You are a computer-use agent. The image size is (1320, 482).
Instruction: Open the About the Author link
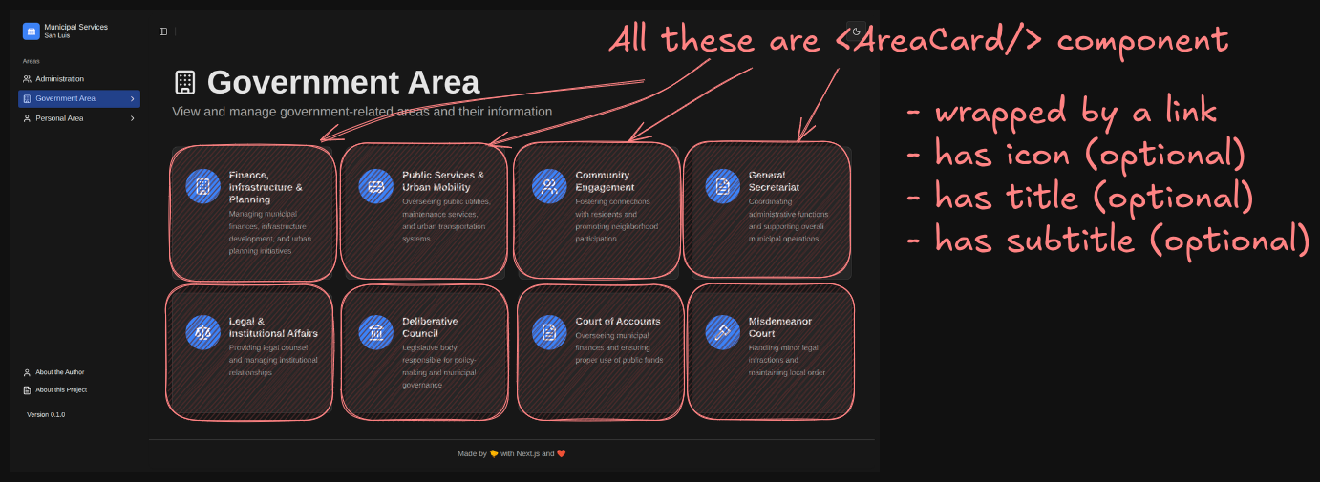(59, 372)
